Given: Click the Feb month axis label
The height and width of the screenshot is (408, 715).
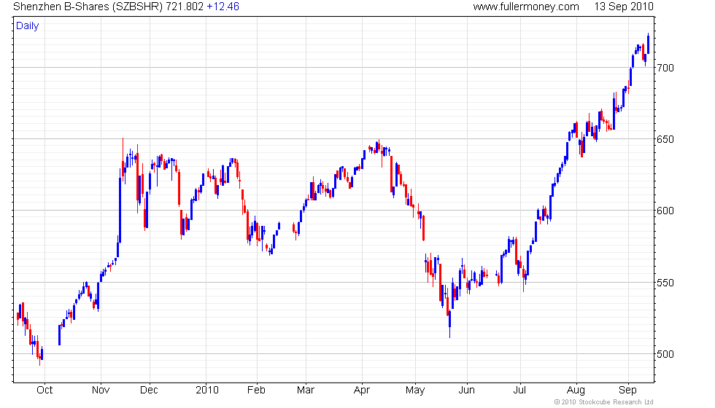Looking at the screenshot, I should 256,391.
